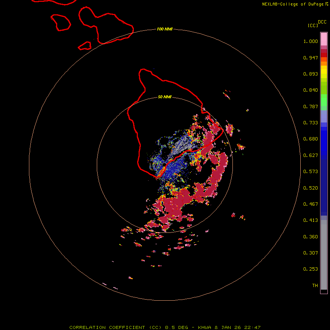
Task: Pick the gray band near 0.307 on the color bar
Action: pyautogui.click(x=324, y=255)
